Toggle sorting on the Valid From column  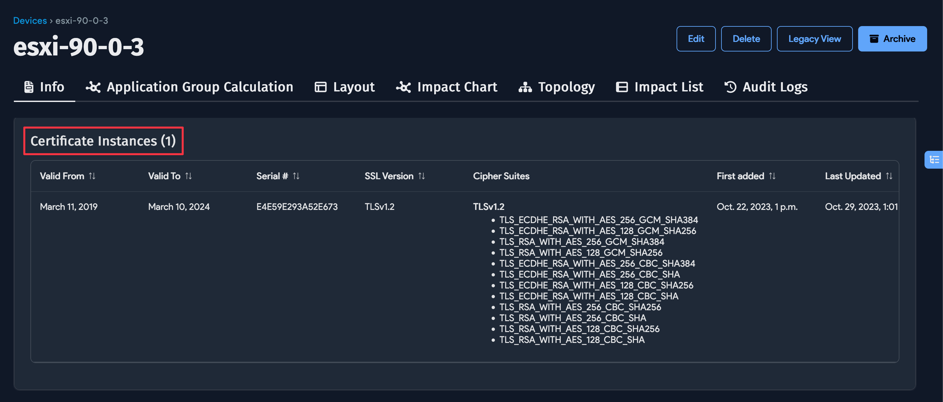point(92,176)
